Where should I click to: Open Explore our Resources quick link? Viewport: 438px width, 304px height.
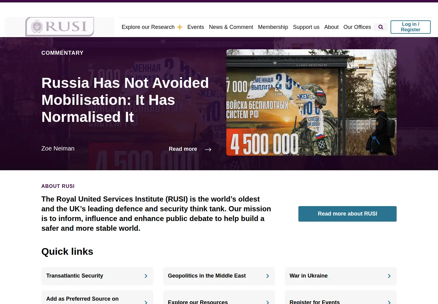click(219, 298)
